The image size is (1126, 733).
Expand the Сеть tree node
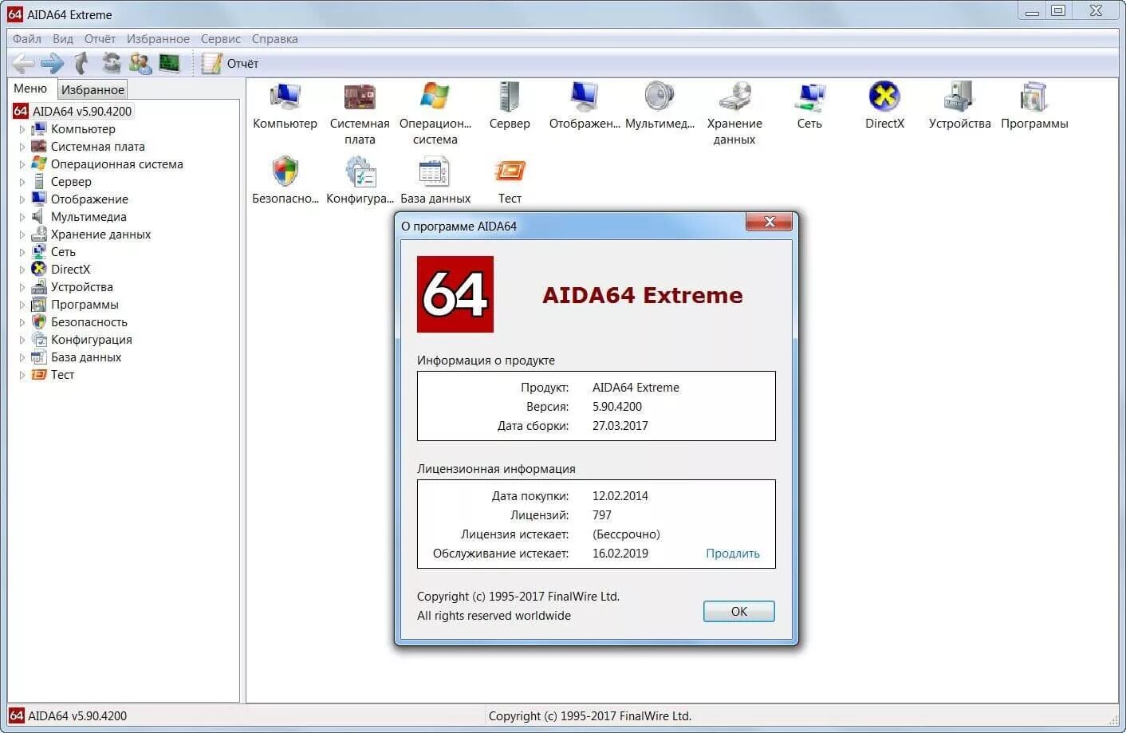coord(22,252)
